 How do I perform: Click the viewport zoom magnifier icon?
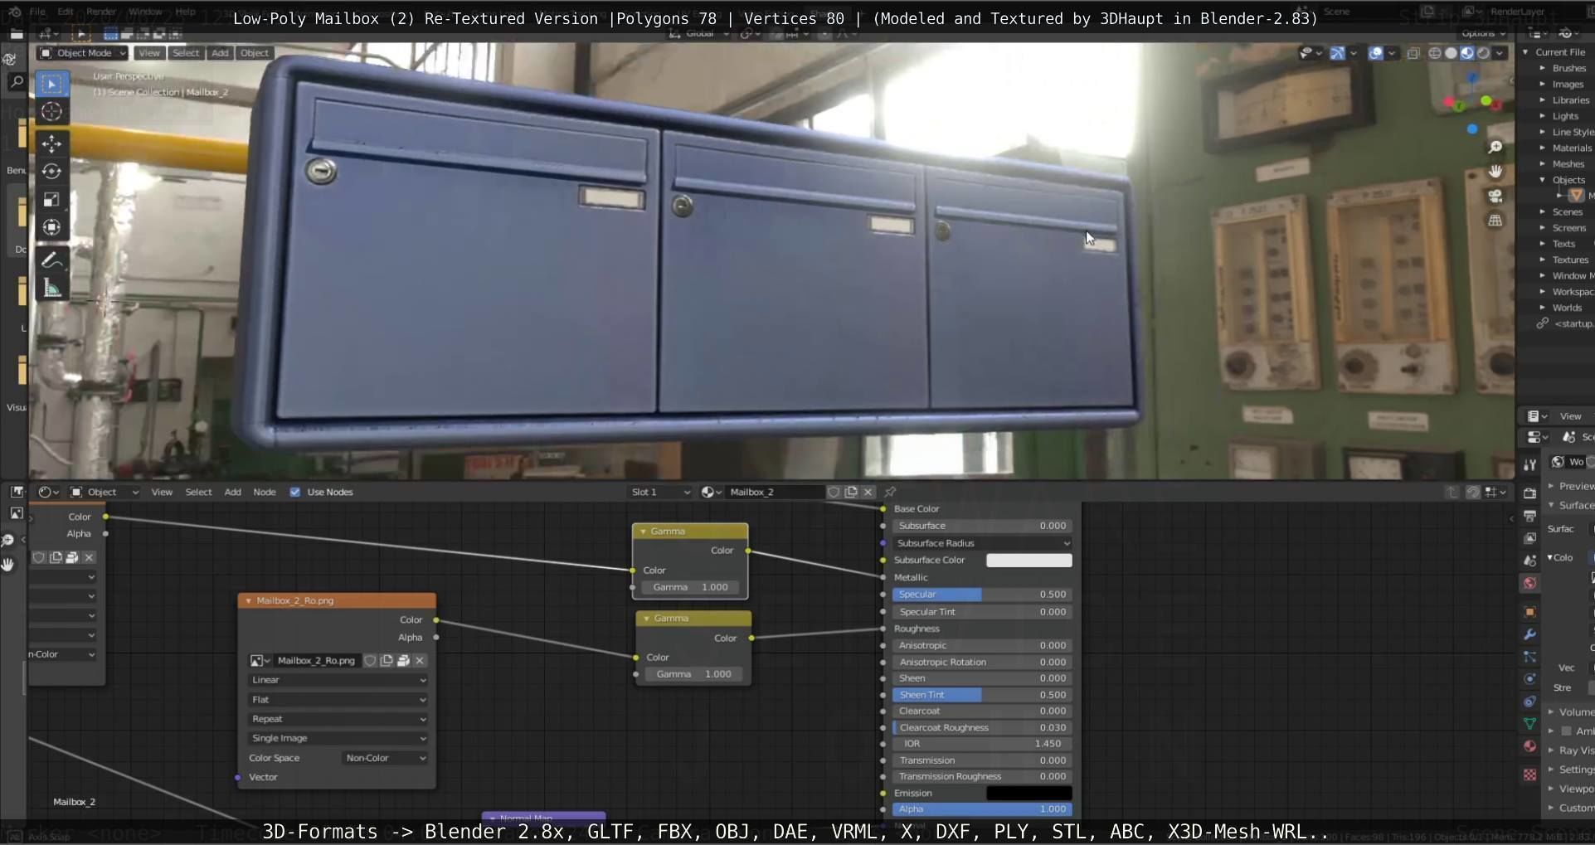click(x=1495, y=147)
